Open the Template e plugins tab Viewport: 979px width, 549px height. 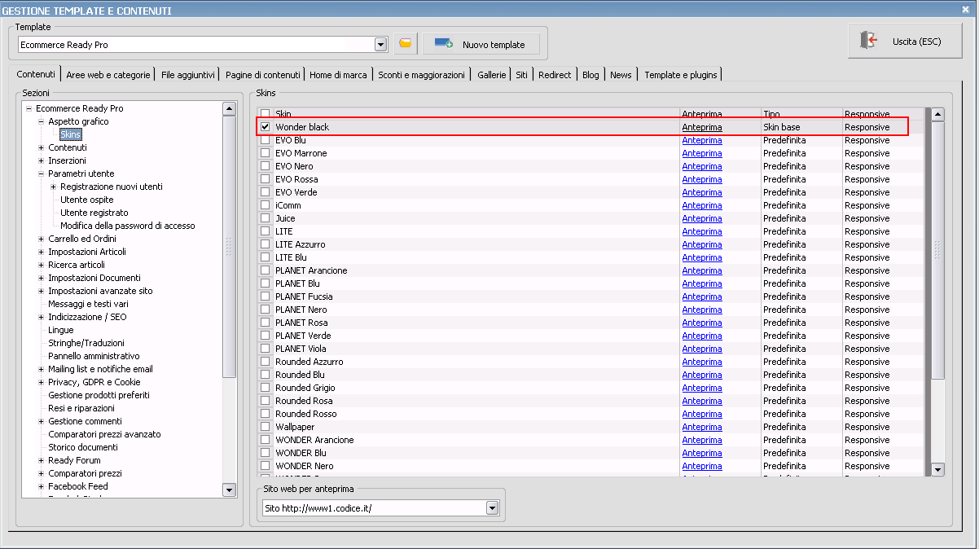681,75
